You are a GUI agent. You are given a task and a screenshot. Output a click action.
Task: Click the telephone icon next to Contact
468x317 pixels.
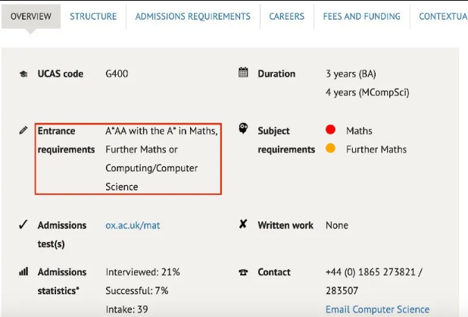[x=243, y=272]
